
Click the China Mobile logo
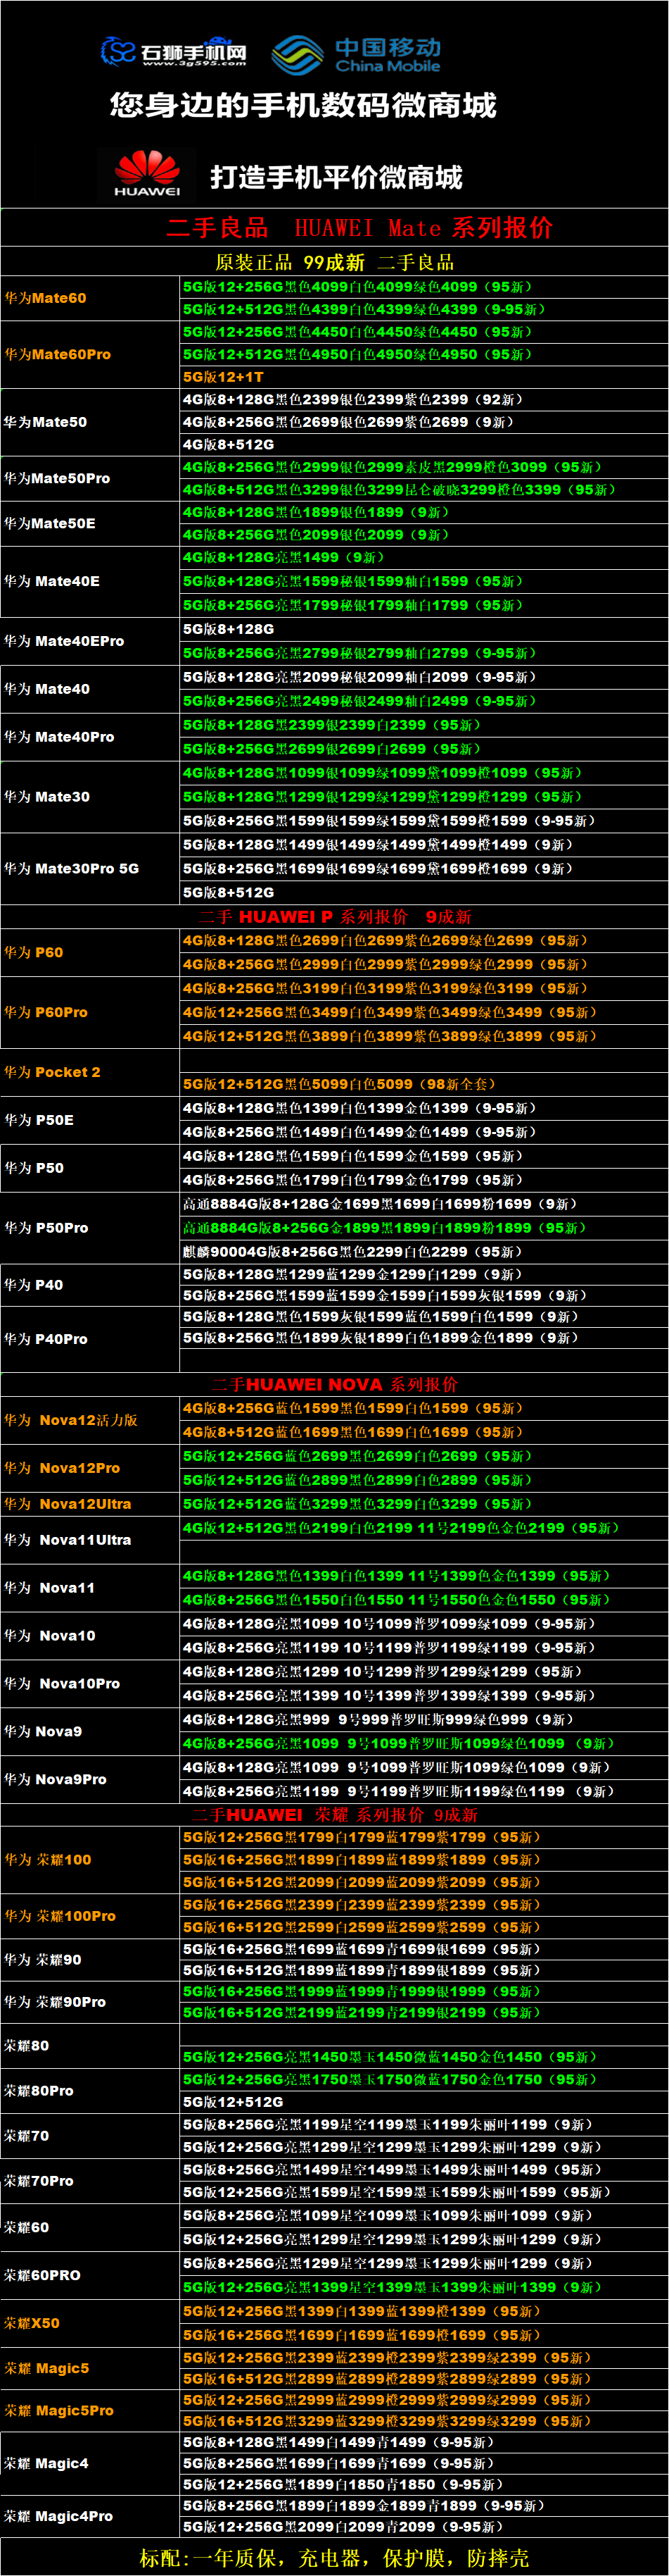point(357,54)
